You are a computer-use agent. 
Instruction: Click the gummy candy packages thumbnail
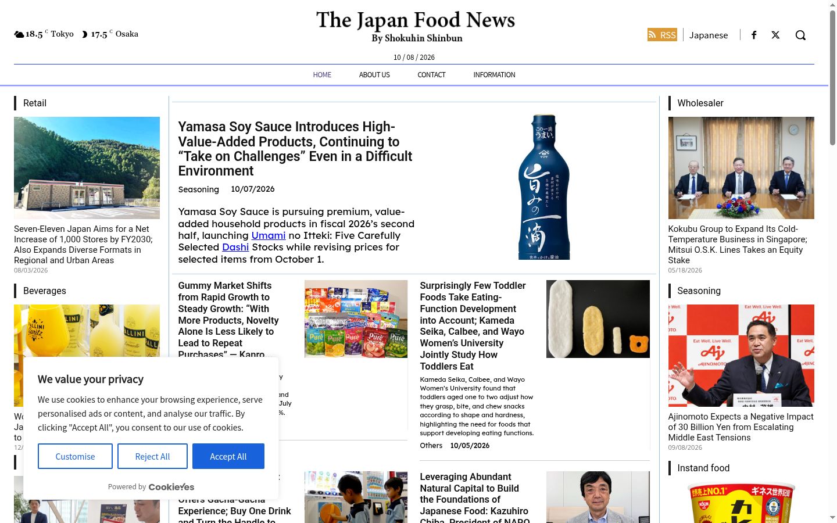pyautogui.click(x=356, y=319)
